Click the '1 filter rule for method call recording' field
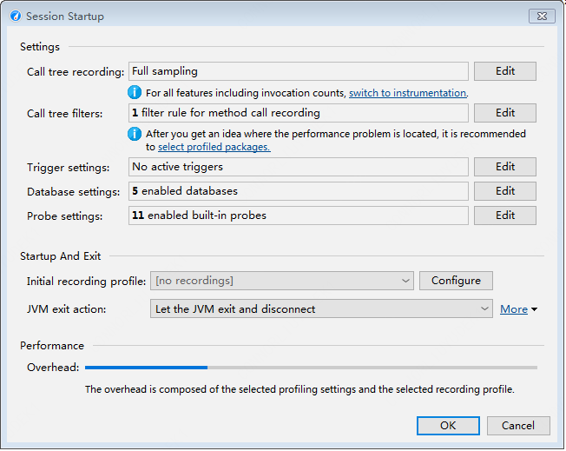Screen dimensions: 566x451 pos(299,113)
